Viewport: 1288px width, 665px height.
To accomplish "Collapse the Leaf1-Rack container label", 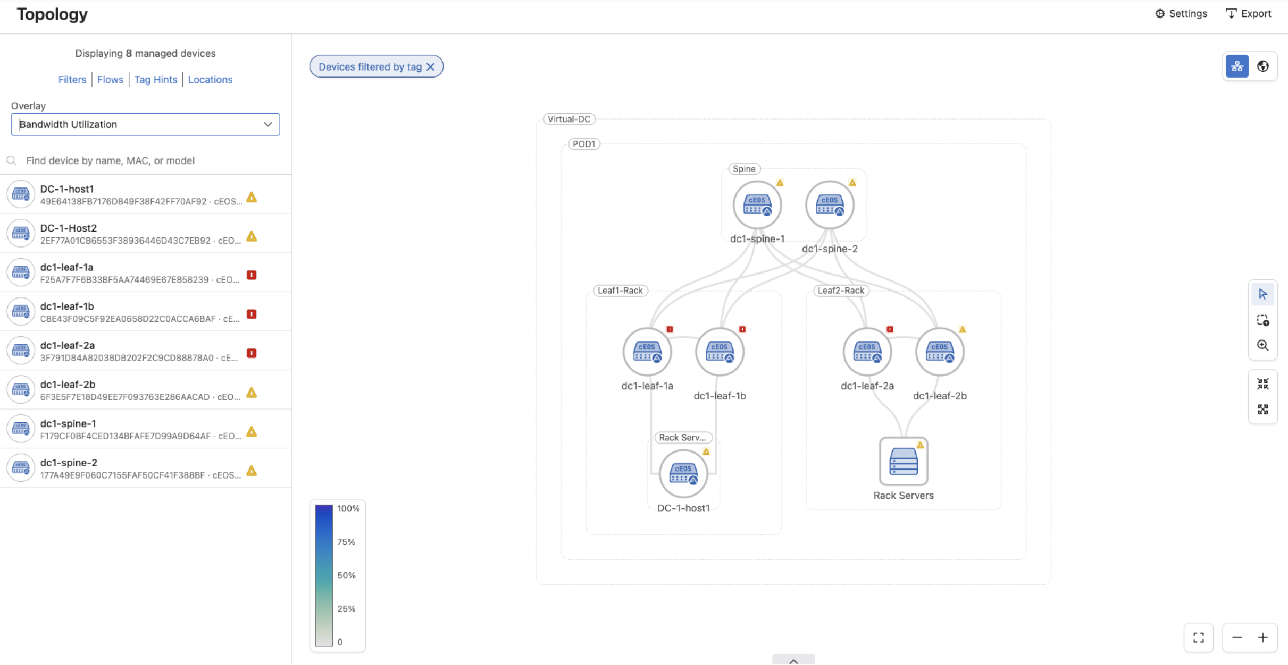I will click(x=620, y=291).
